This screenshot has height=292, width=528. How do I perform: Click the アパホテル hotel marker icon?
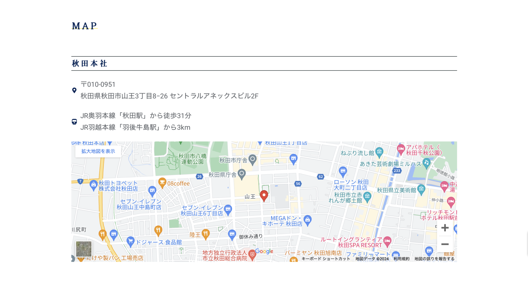(401, 149)
